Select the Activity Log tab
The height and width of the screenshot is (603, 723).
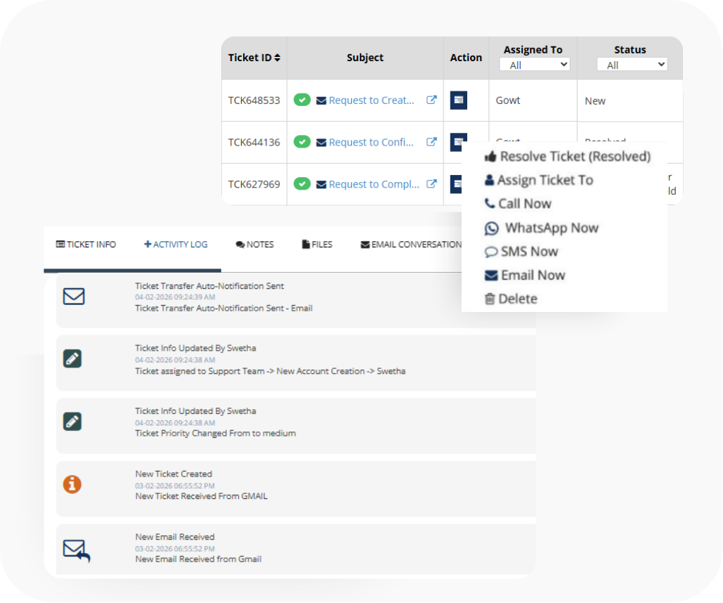[176, 244]
